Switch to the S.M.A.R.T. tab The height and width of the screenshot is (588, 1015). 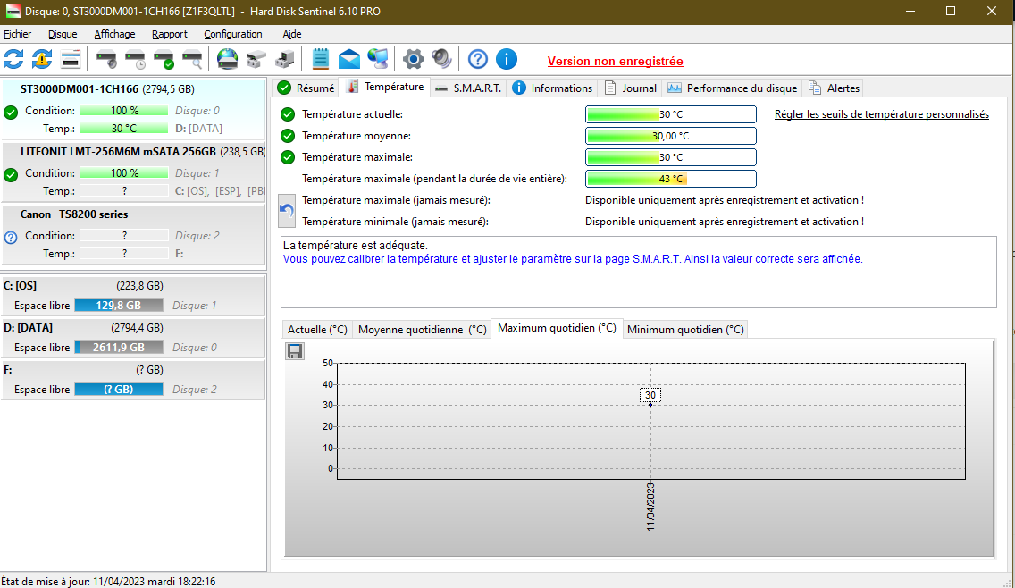point(467,88)
